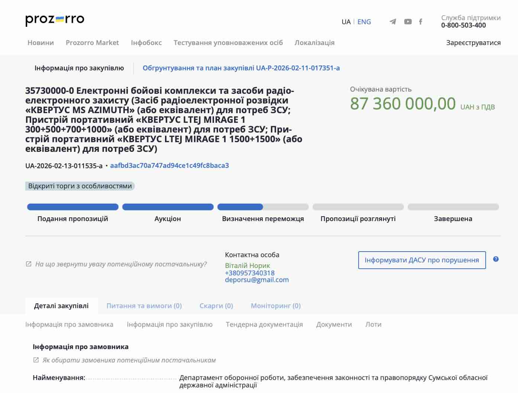Click external link icon beside supplier attention note
Viewport: 518px width, 393px height.
[29, 264]
